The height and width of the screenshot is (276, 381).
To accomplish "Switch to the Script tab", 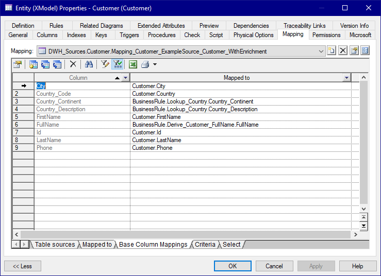I will click(x=216, y=35).
